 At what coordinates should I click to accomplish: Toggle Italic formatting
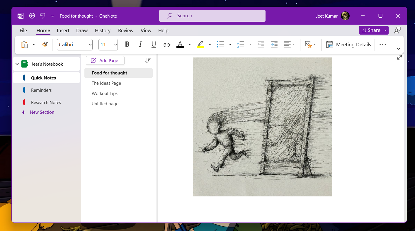[140, 45]
